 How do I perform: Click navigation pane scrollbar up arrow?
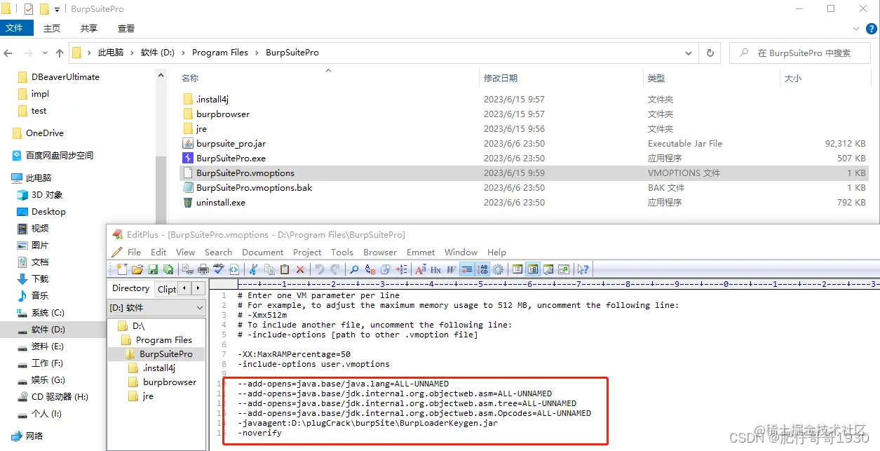[x=161, y=75]
